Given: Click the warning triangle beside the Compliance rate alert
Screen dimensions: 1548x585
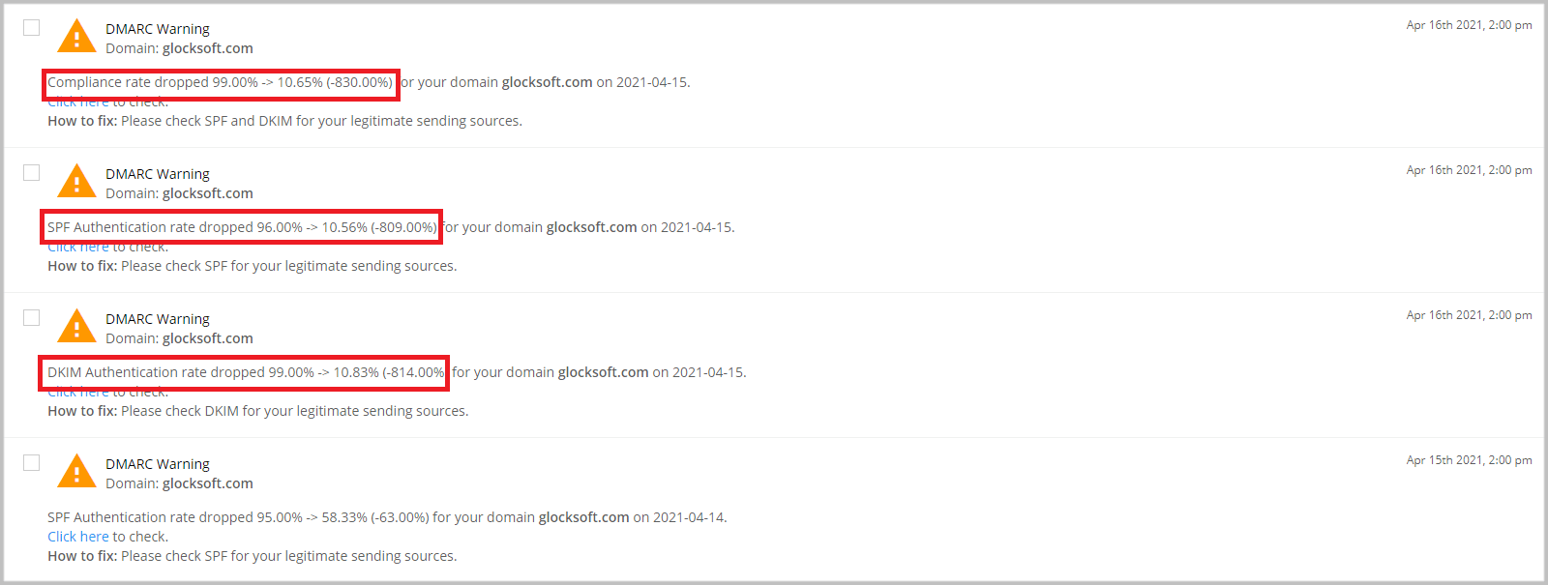Looking at the screenshot, I should tap(76, 37).
